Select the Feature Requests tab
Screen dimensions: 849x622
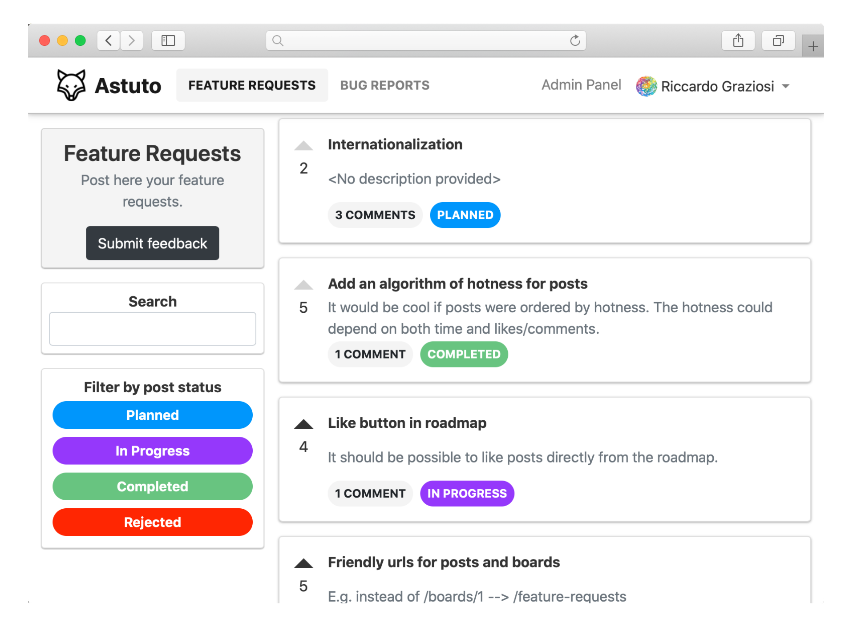click(x=252, y=85)
